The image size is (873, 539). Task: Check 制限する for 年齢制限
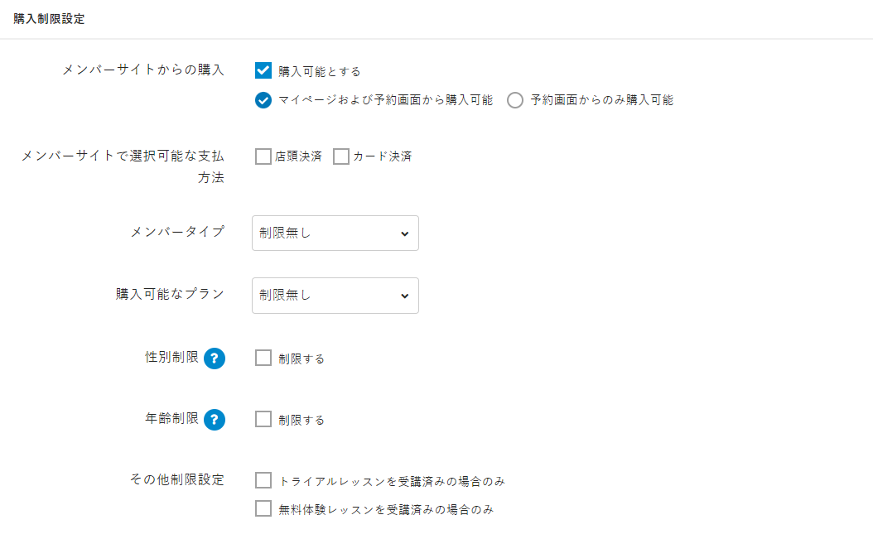tap(263, 420)
